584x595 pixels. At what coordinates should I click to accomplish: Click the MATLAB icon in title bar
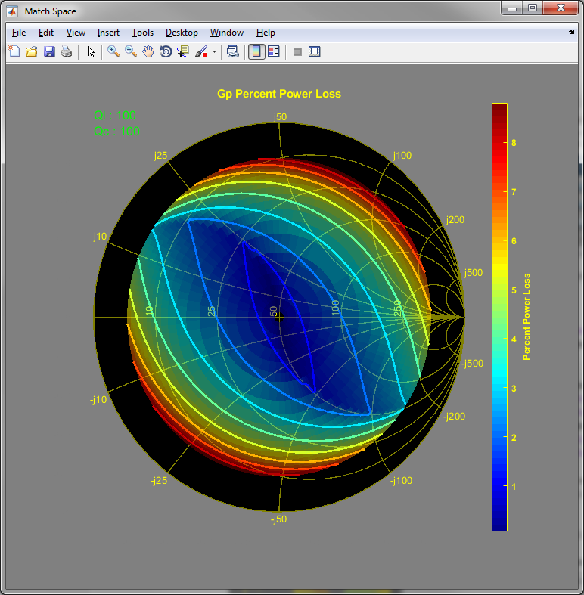coord(12,11)
